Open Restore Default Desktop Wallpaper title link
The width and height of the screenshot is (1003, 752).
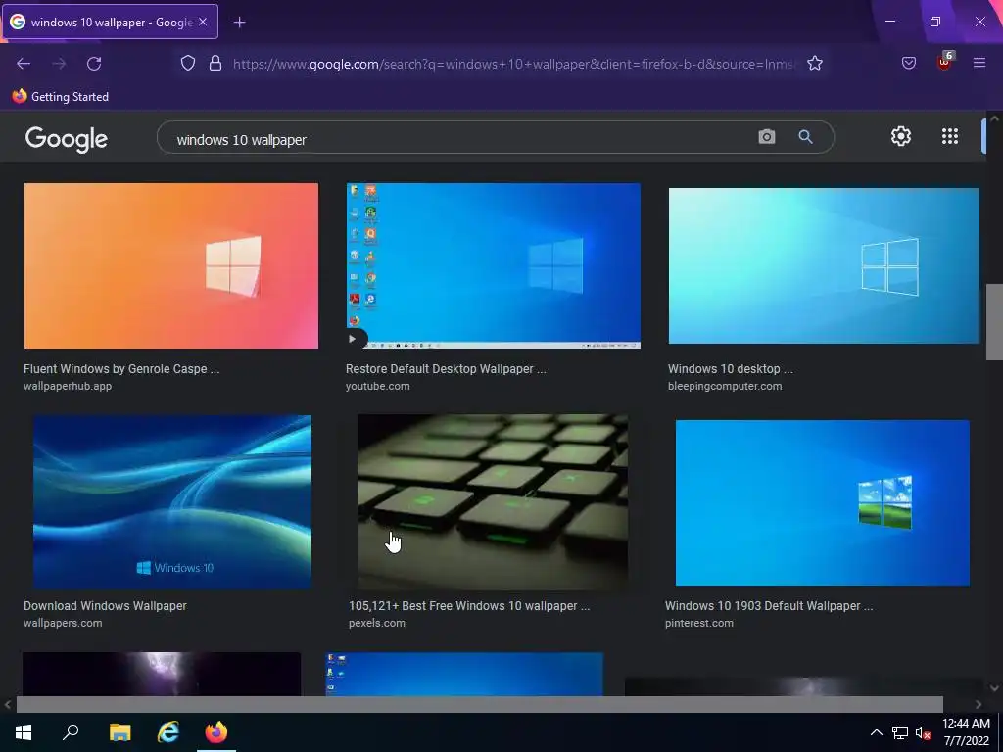point(446,369)
